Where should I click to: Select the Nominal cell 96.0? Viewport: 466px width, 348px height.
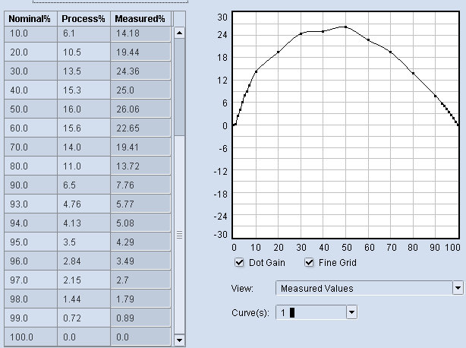(x=30, y=261)
